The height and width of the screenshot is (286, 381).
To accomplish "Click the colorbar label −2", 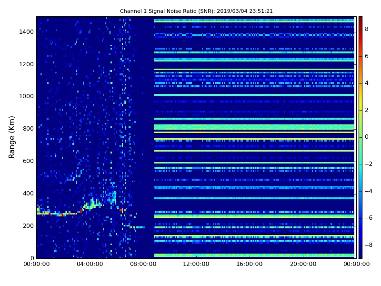I will tap(369, 164).
